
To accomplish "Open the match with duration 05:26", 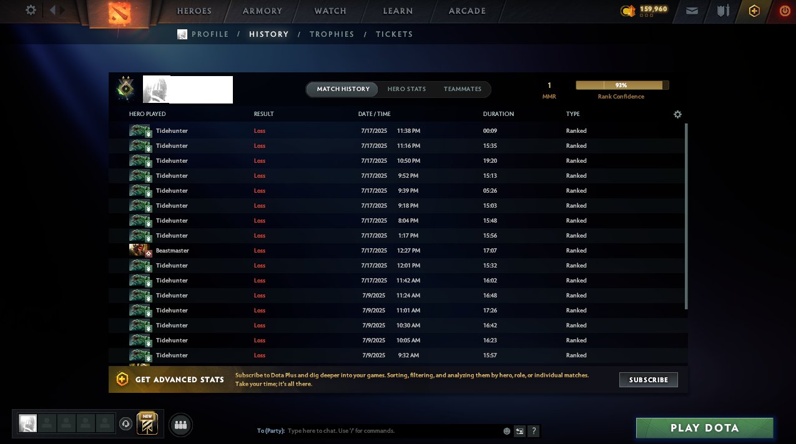I will click(396, 191).
